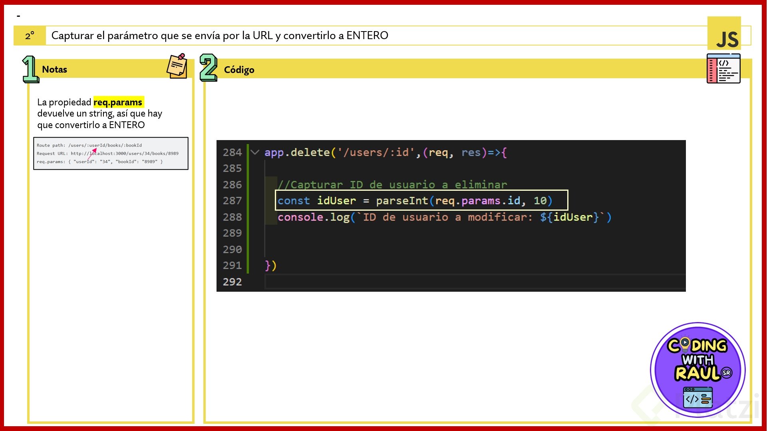Click the Coding With Raul logo
The width and height of the screenshot is (767, 431).
click(x=697, y=370)
